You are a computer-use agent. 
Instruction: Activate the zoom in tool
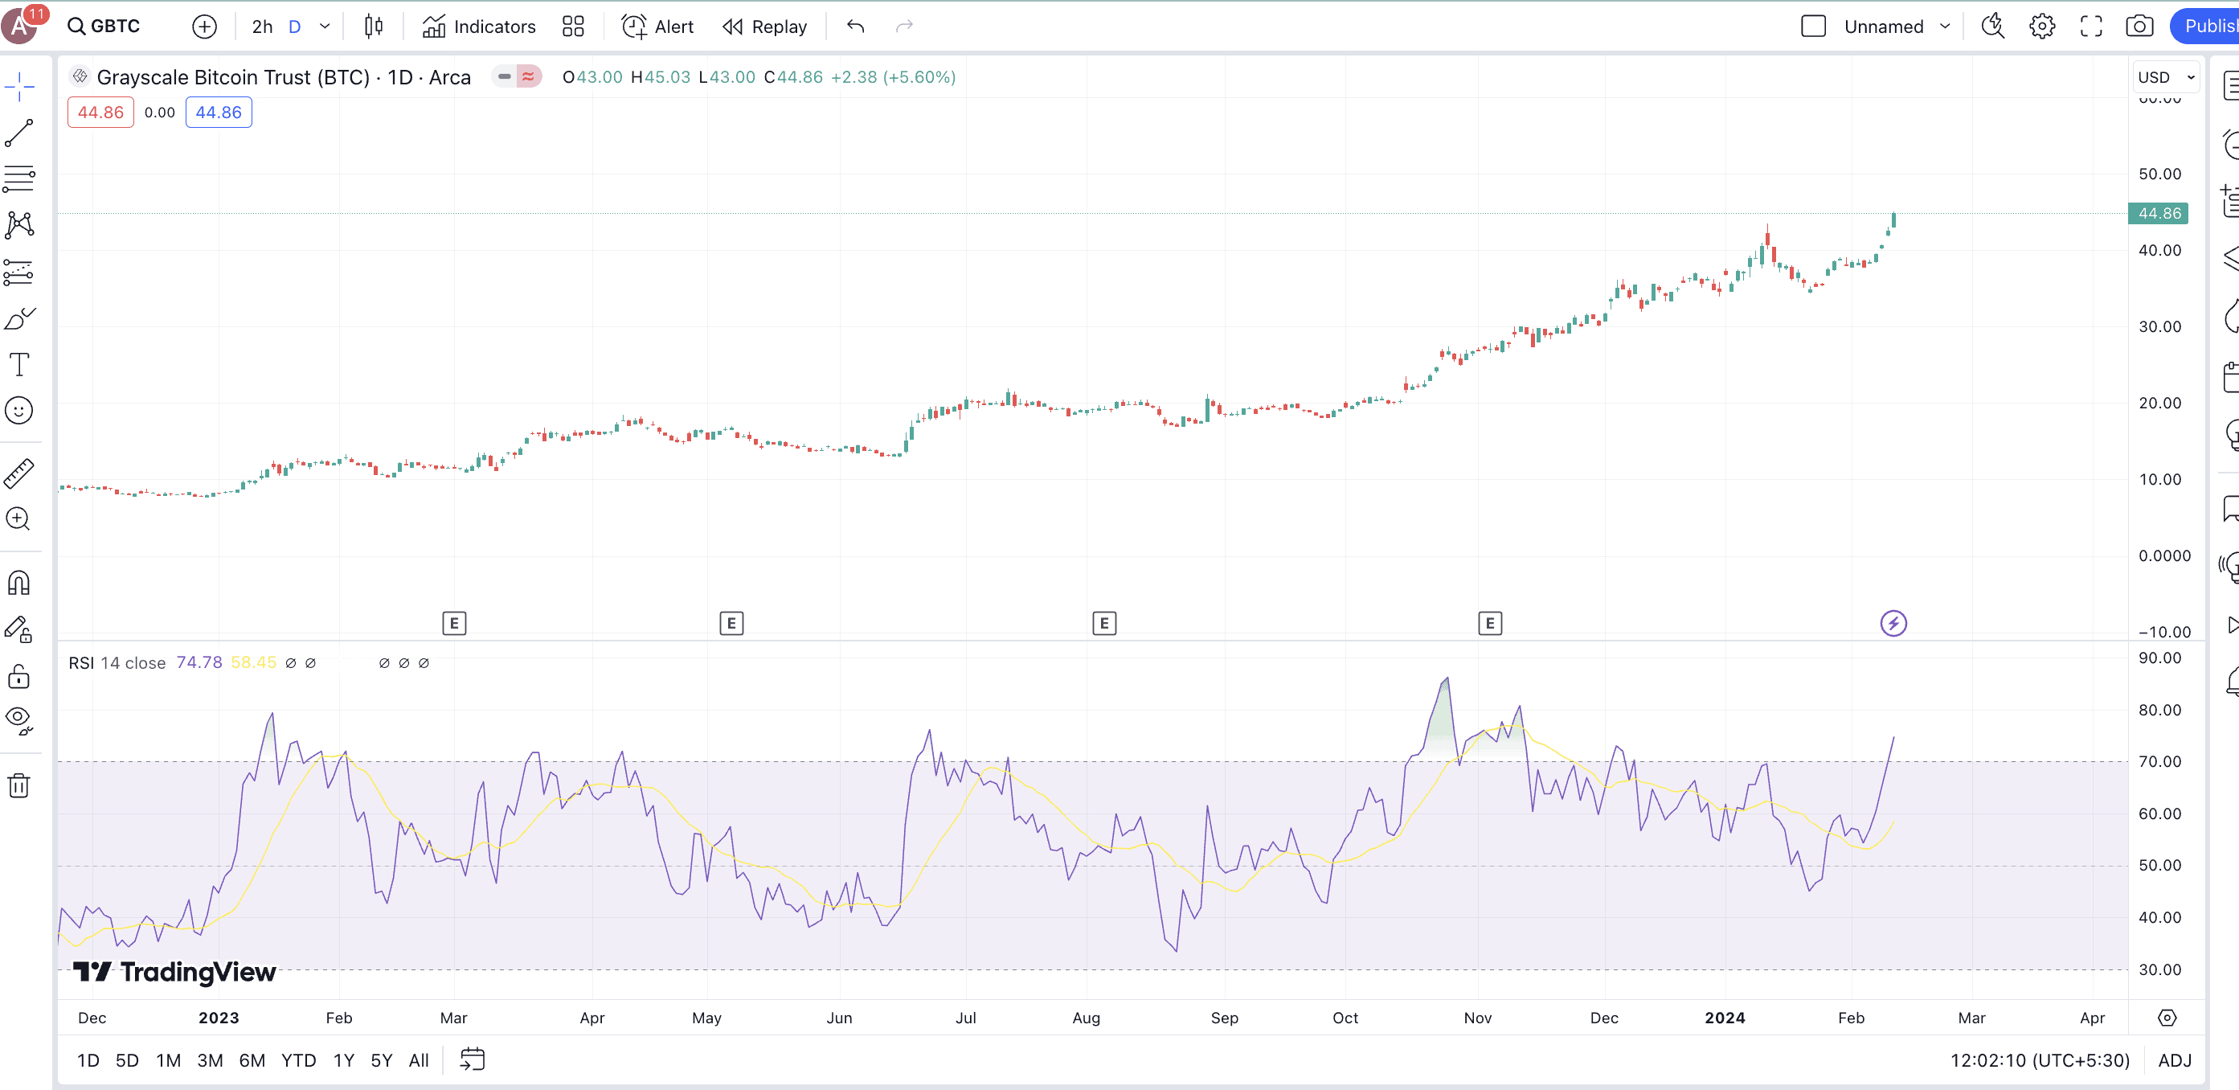tap(19, 520)
